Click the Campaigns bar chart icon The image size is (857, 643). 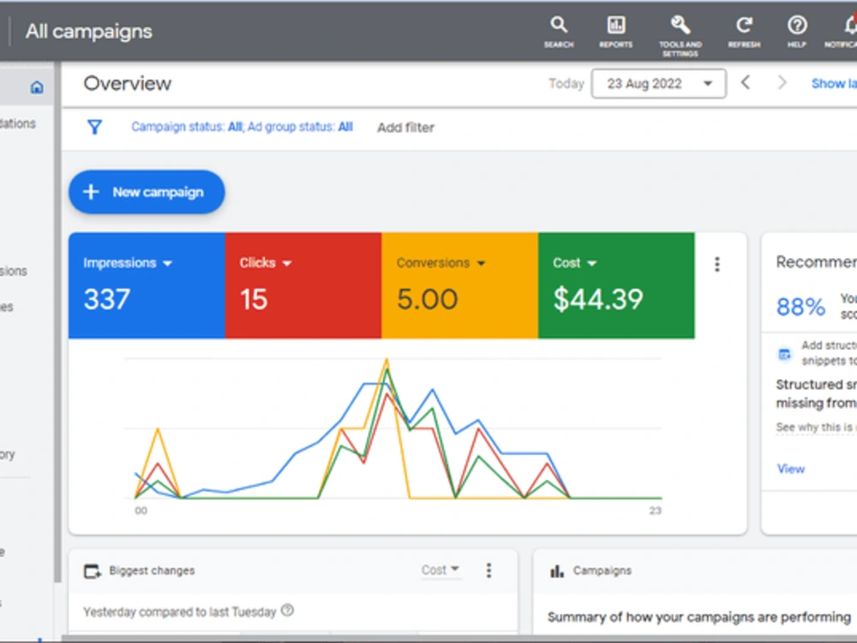(x=557, y=571)
